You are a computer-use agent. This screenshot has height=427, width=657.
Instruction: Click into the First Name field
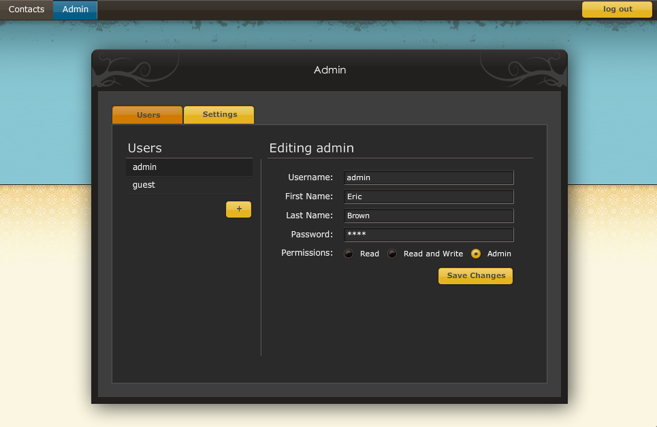pyautogui.click(x=428, y=197)
